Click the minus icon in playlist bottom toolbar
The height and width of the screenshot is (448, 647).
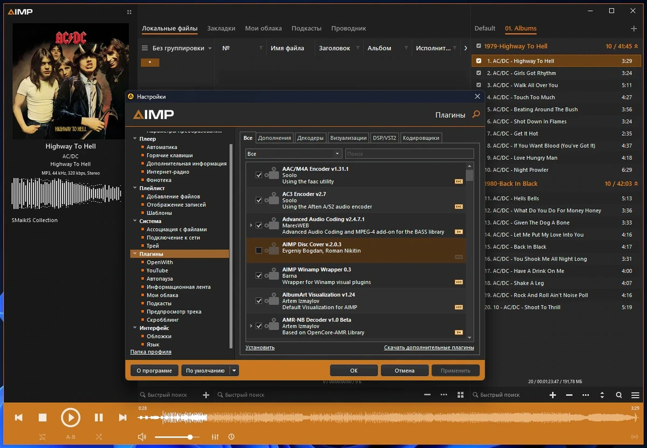[x=569, y=395]
